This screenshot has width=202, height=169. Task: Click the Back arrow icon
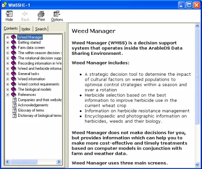pos(25,14)
